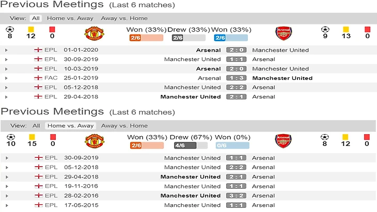Click England flag beside 01-01-2020 match

click(x=38, y=50)
